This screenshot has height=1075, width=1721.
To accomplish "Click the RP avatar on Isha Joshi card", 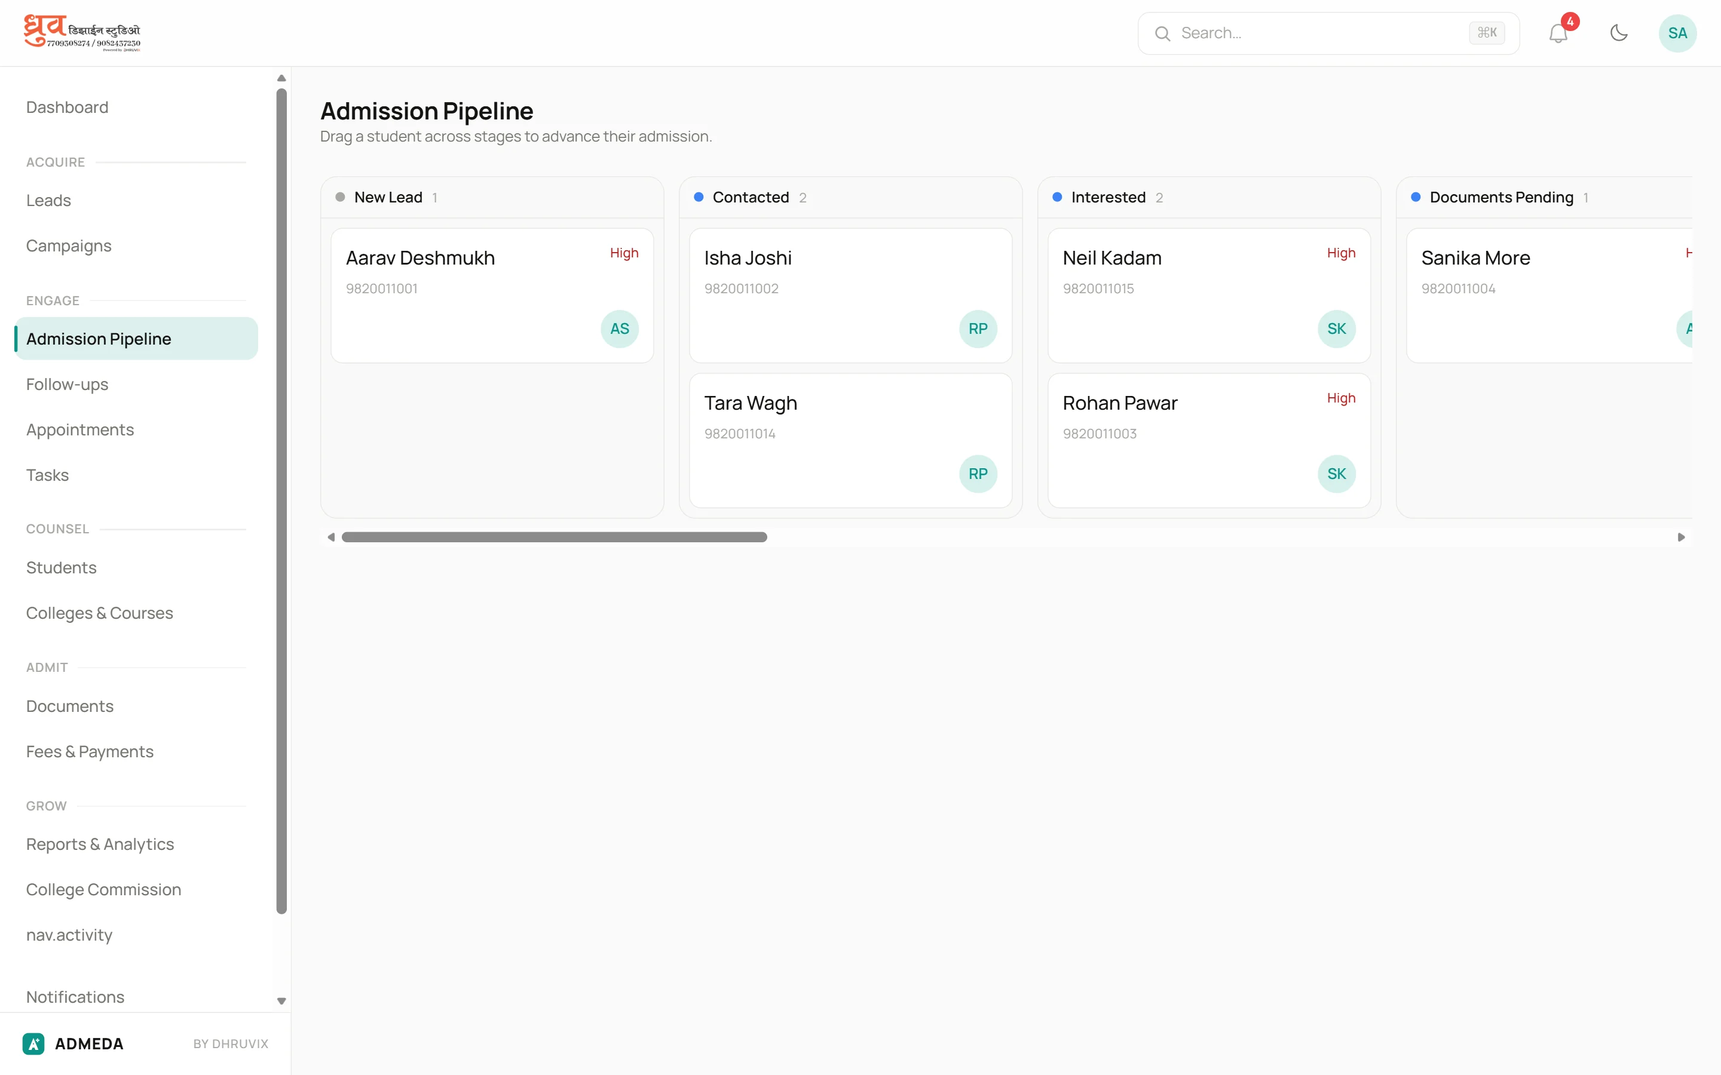I will point(978,328).
